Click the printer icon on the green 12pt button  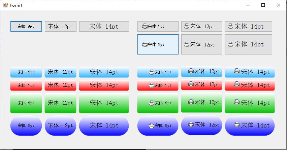coord(191,102)
